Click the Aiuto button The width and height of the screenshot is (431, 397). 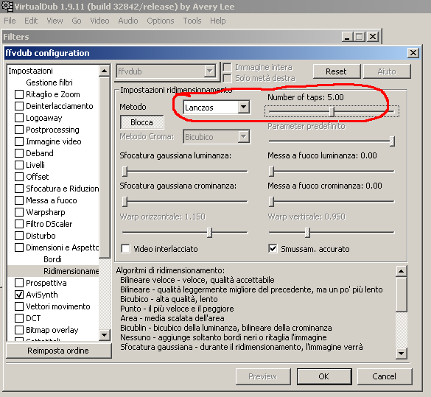(x=387, y=71)
